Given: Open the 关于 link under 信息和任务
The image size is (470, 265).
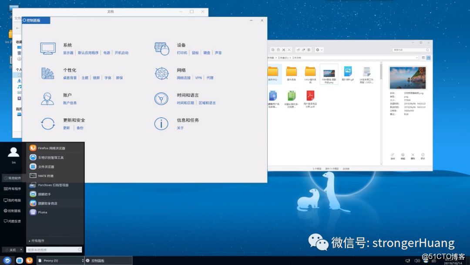Looking at the screenshot, I should pos(180,128).
